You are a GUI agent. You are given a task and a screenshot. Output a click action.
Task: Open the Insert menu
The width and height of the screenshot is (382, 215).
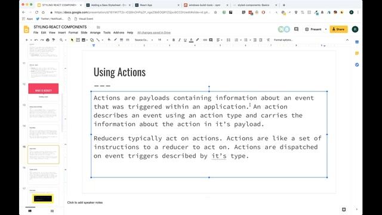pos(62,33)
